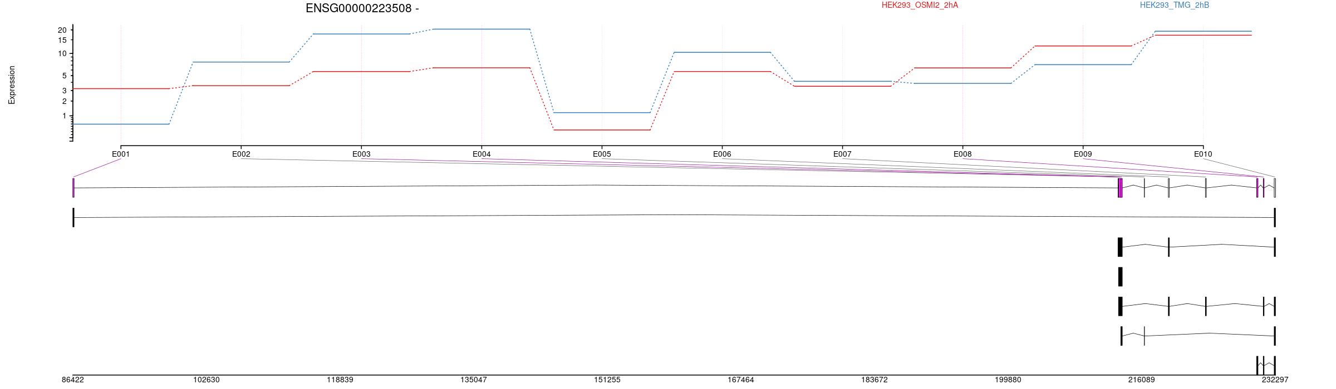Click exon label E001
Image resolution: width=1336 pixels, height=389 pixels.
(121, 154)
